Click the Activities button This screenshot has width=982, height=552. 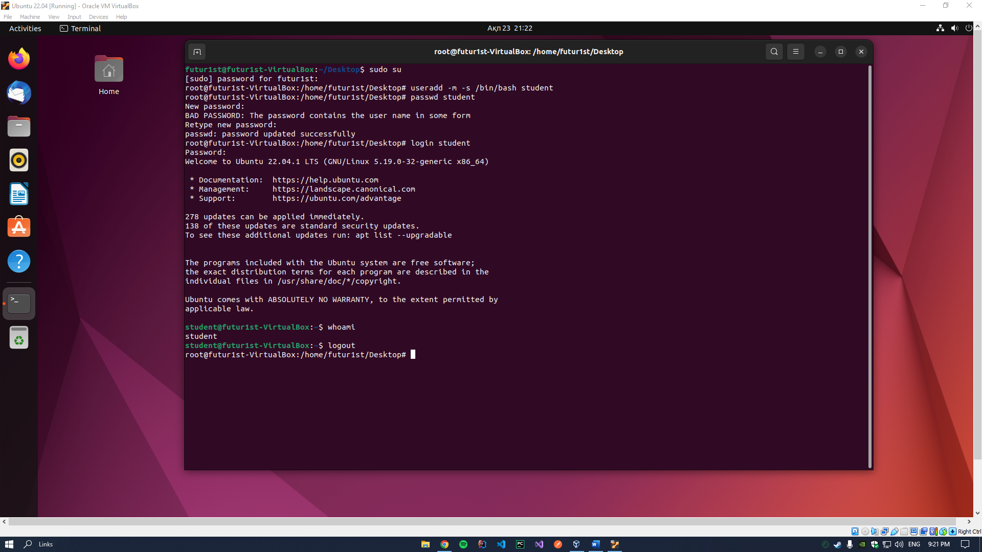point(25,28)
